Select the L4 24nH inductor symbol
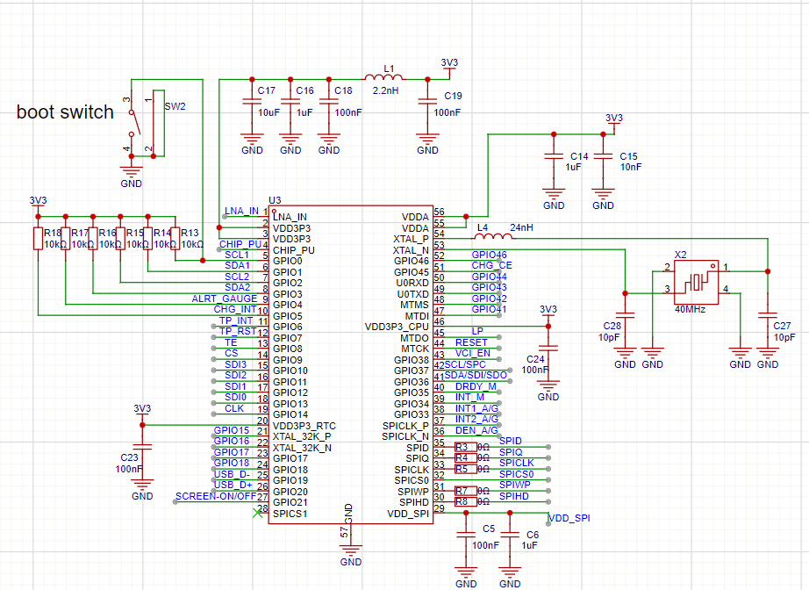 (494, 236)
